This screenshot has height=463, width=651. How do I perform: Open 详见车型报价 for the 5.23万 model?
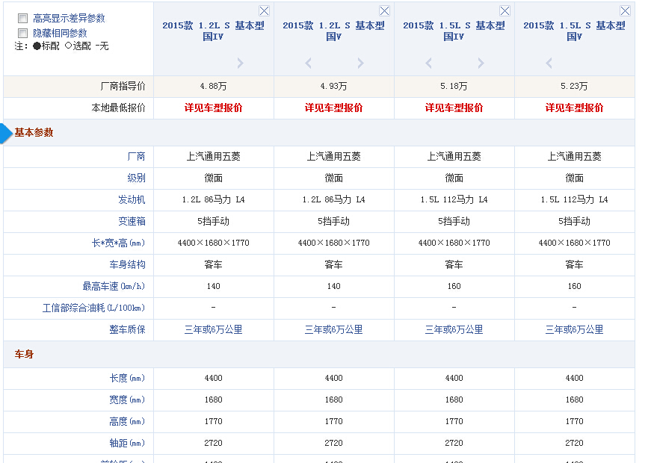pos(574,108)
